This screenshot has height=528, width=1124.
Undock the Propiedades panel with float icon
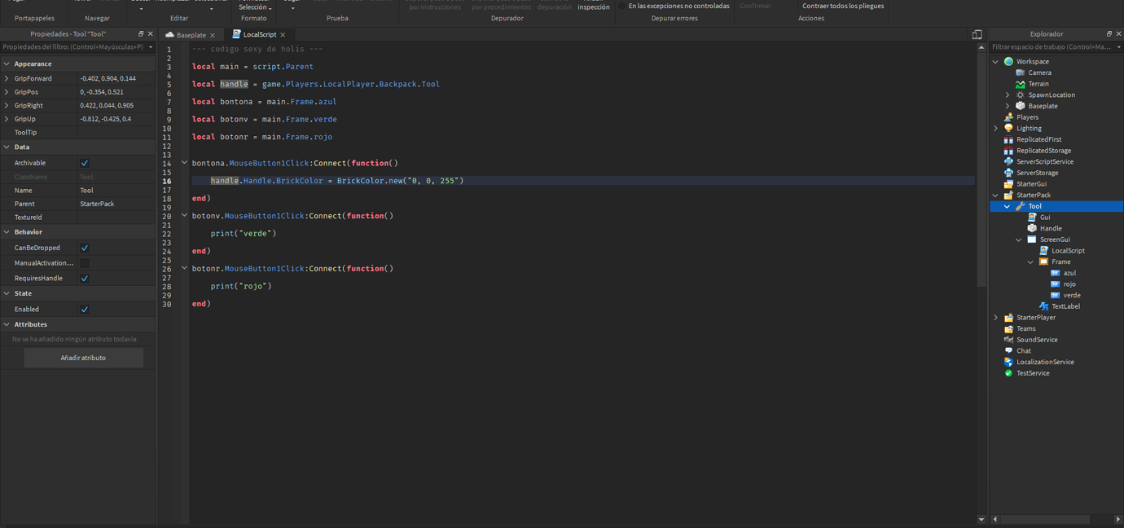141,34
